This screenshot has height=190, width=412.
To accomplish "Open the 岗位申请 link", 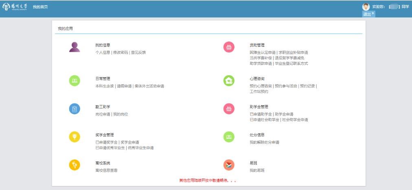I will click(103, 114).
